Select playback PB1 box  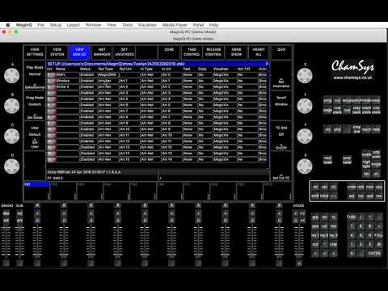pos(36,191)
